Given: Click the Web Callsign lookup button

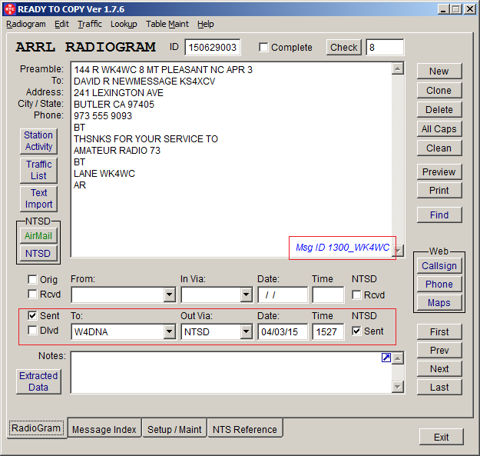Looking at the screenshot, I should 439,266.
